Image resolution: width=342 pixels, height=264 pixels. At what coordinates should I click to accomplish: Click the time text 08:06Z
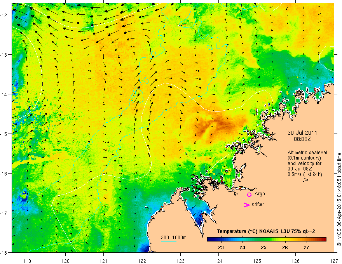pos(302,139)
